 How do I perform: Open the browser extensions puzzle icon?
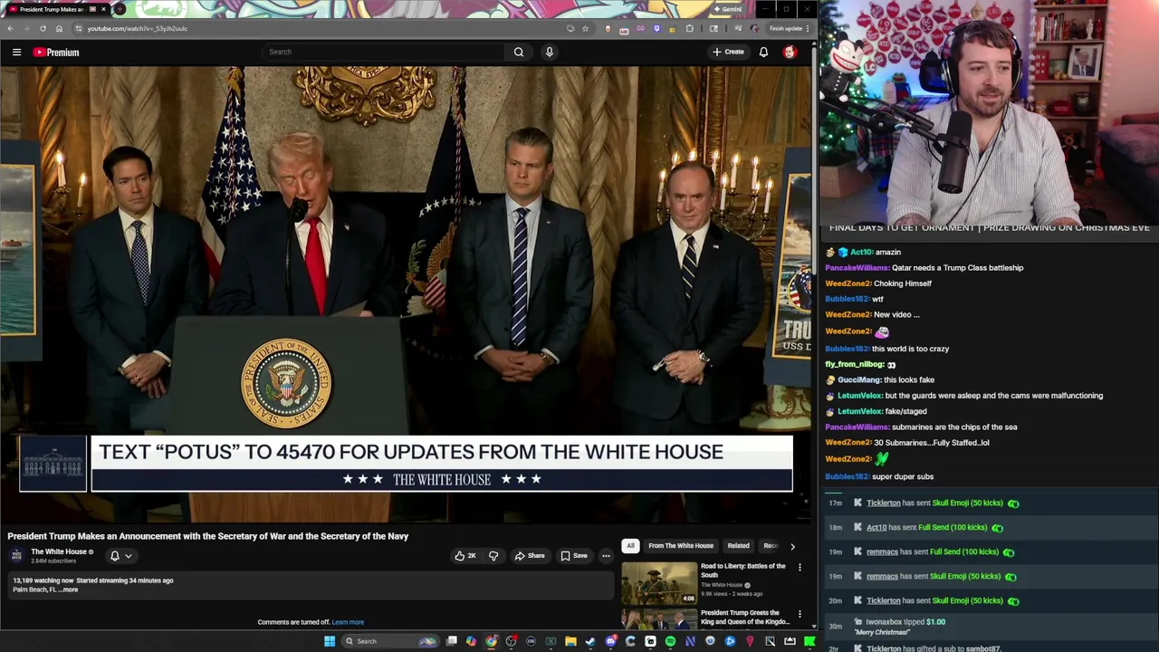point(689,29)
